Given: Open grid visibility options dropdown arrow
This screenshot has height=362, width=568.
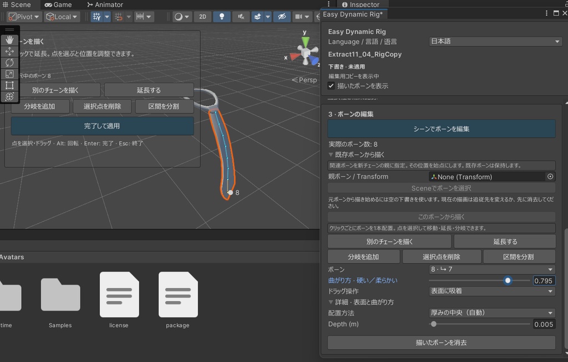Looking at the screenshot, I should [107, 17].
